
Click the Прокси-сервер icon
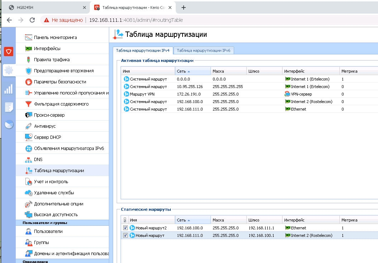tap(28, 115)
